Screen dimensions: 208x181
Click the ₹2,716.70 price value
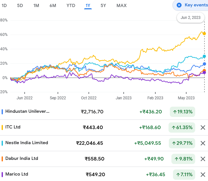pyautogui.click(x=92, y=112)
